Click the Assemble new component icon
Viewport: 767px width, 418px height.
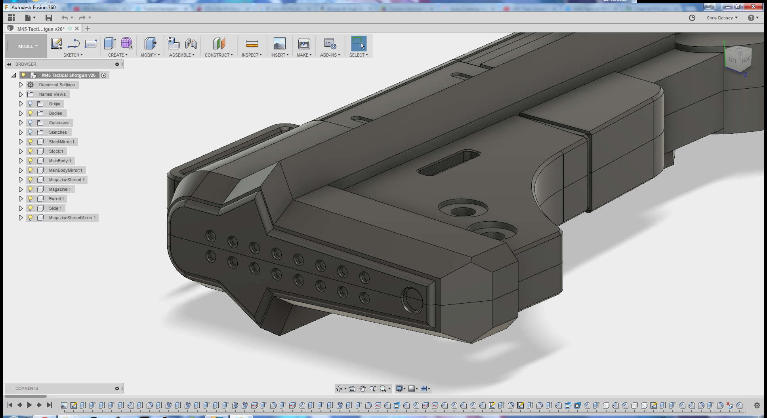pos(173,43)
